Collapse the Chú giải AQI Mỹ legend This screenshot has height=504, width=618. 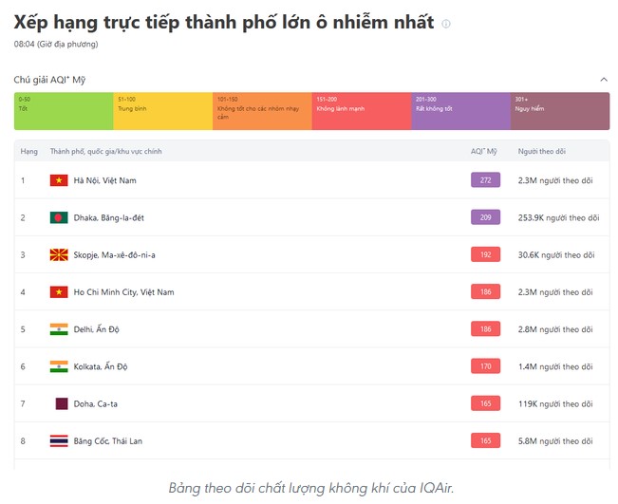pos(604,80)
